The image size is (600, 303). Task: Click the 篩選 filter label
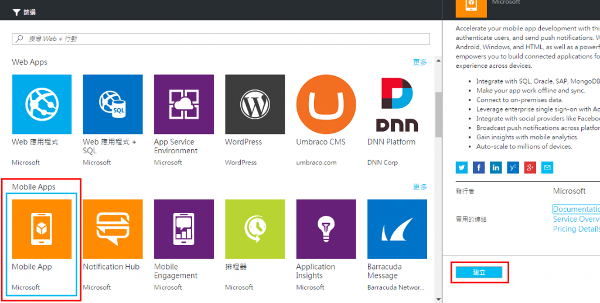click(29, 13)
